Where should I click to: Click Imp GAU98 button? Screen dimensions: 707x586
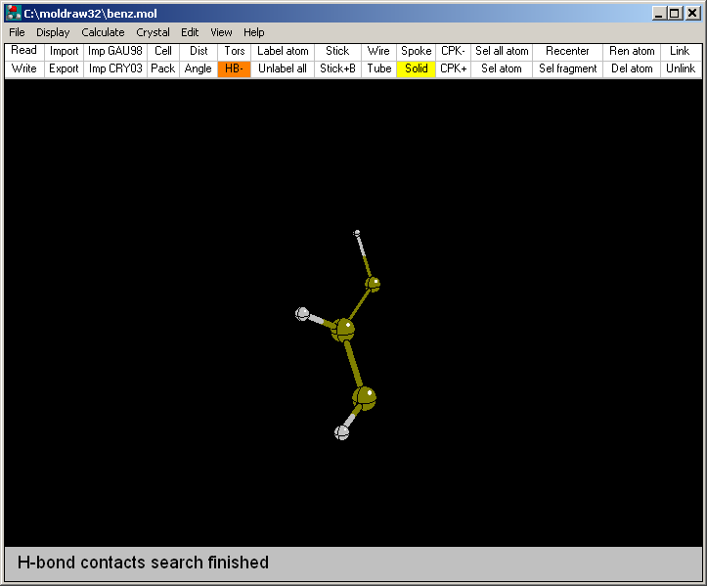pyautogui.click(x=115, y=51)
